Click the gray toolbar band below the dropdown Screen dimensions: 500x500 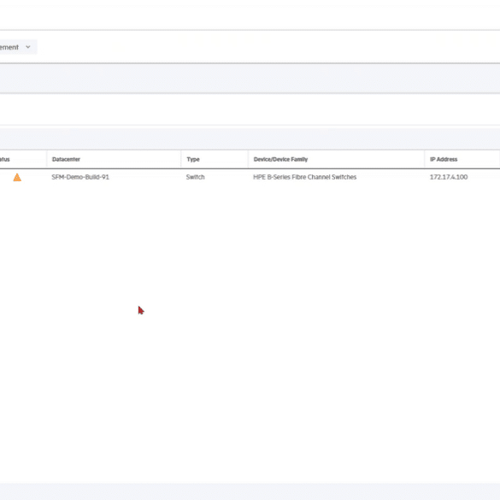(x=250, y=79)
